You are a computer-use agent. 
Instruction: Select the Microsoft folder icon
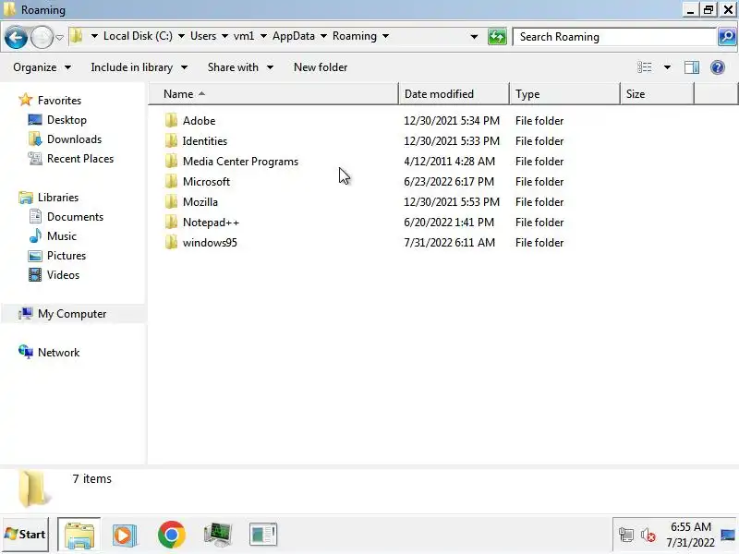(x=172, y=181)
